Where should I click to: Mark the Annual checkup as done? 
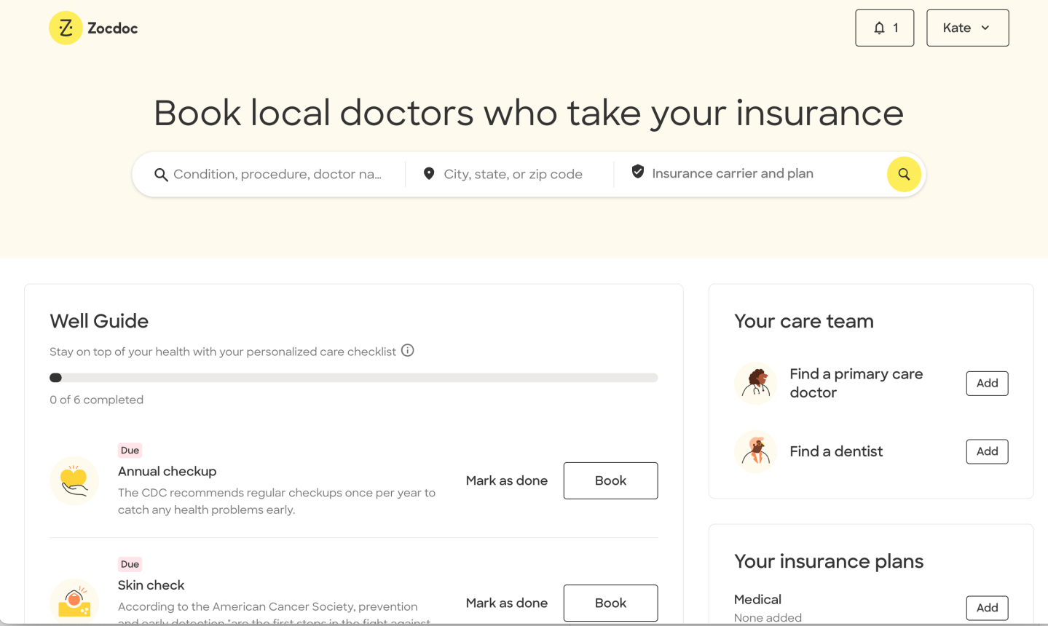click(507, 480)
